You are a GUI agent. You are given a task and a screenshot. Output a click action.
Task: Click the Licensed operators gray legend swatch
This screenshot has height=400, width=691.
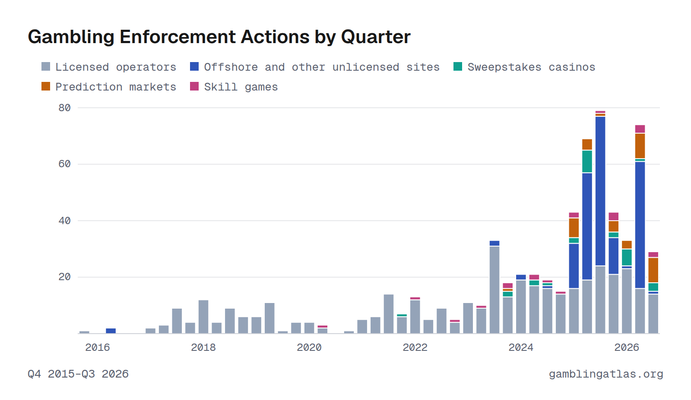click(x=46, y=66)
